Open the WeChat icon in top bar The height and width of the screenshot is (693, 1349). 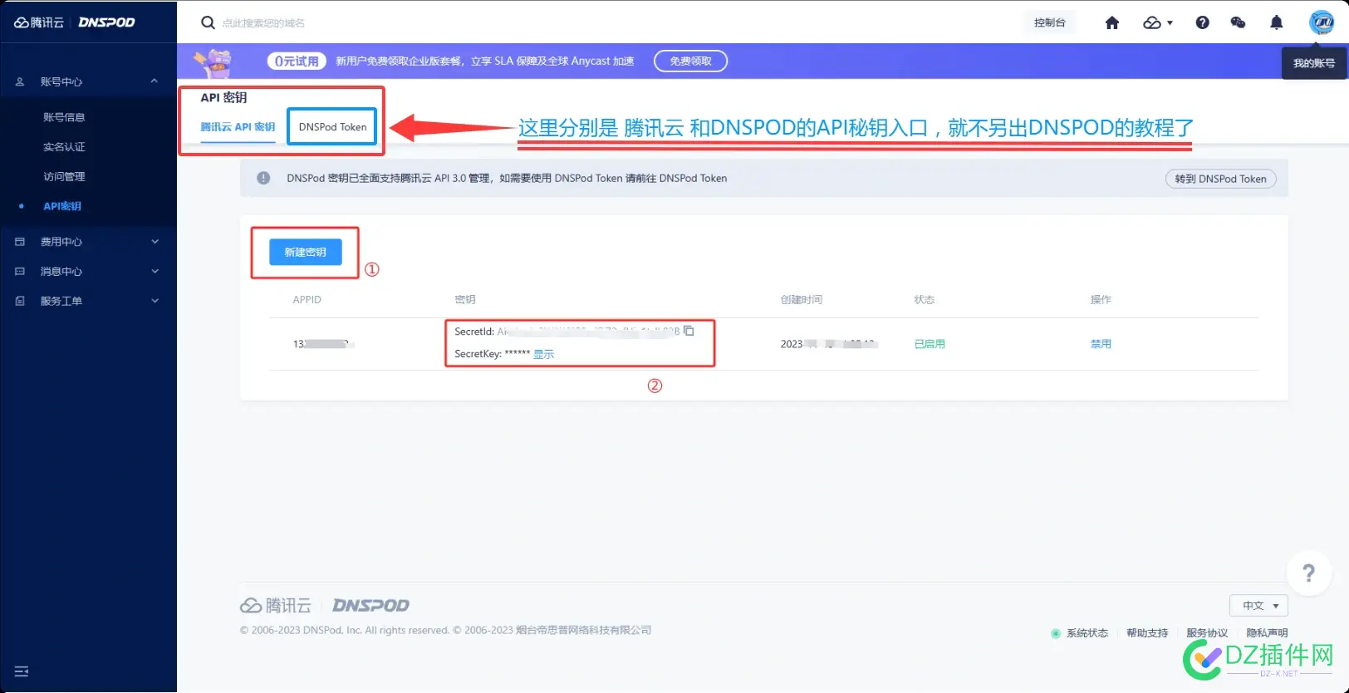pos(1238,22)
